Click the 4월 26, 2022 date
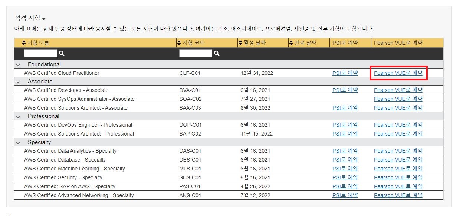Image resolution: width=456 pixels, height=216 pixels. [255, 186]
